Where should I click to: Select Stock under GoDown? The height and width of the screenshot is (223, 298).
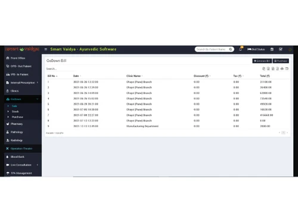[x=15, y=112]
